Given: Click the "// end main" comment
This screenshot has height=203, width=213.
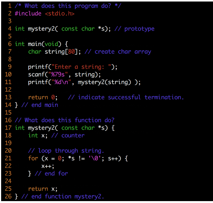Looking at the screenshot, I should (40, 105).
